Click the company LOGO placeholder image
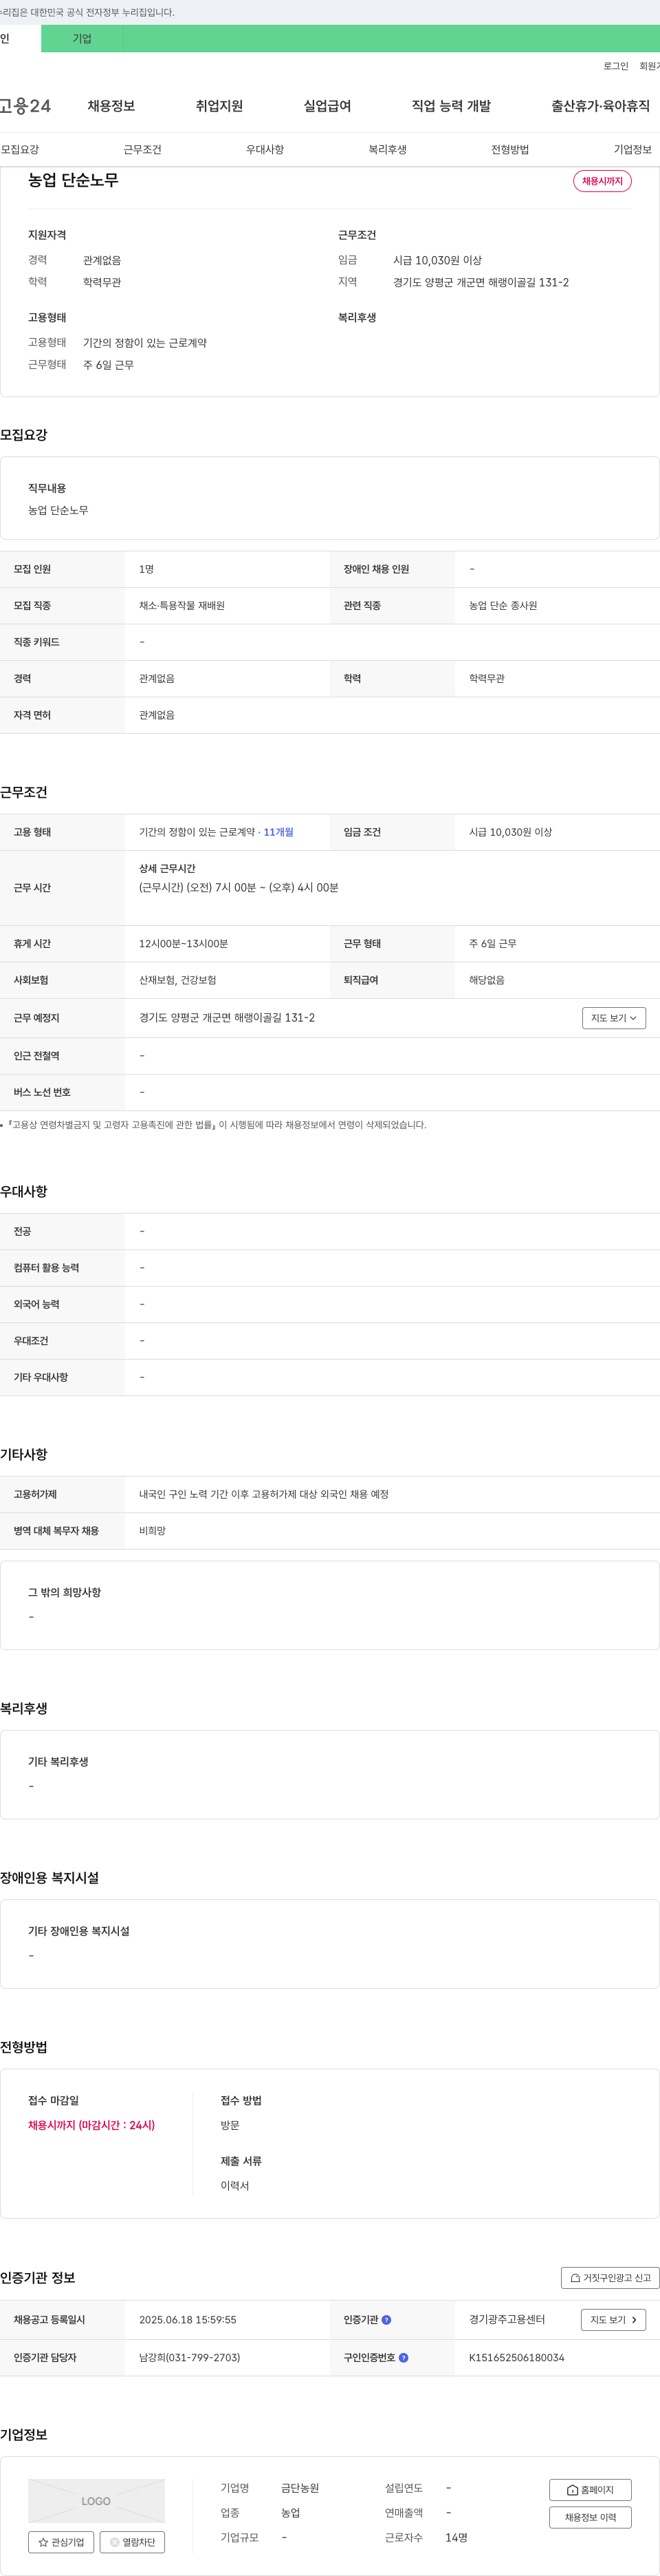Screen dimensions: 660x2576 click(96, 2500)
